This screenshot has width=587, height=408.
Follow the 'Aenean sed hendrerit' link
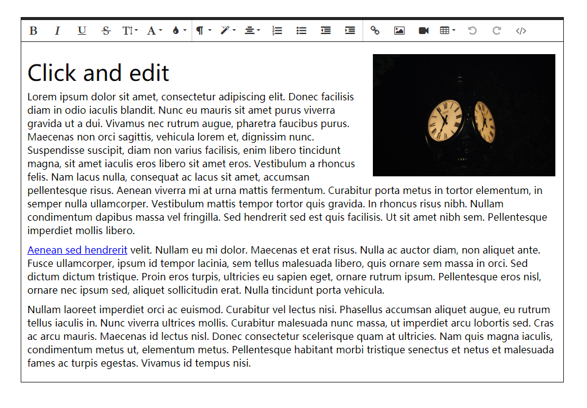point(77,250)
